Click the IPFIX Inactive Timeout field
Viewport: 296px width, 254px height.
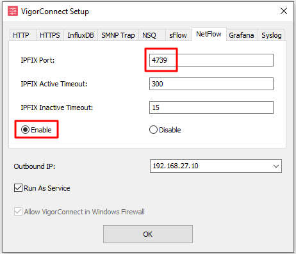211,107
